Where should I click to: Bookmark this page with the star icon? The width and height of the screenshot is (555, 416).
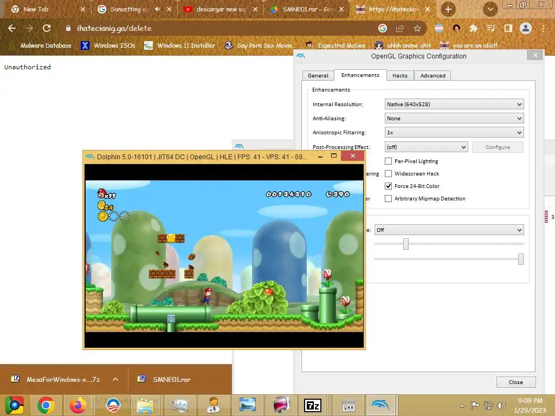click(x=417, y=28)
